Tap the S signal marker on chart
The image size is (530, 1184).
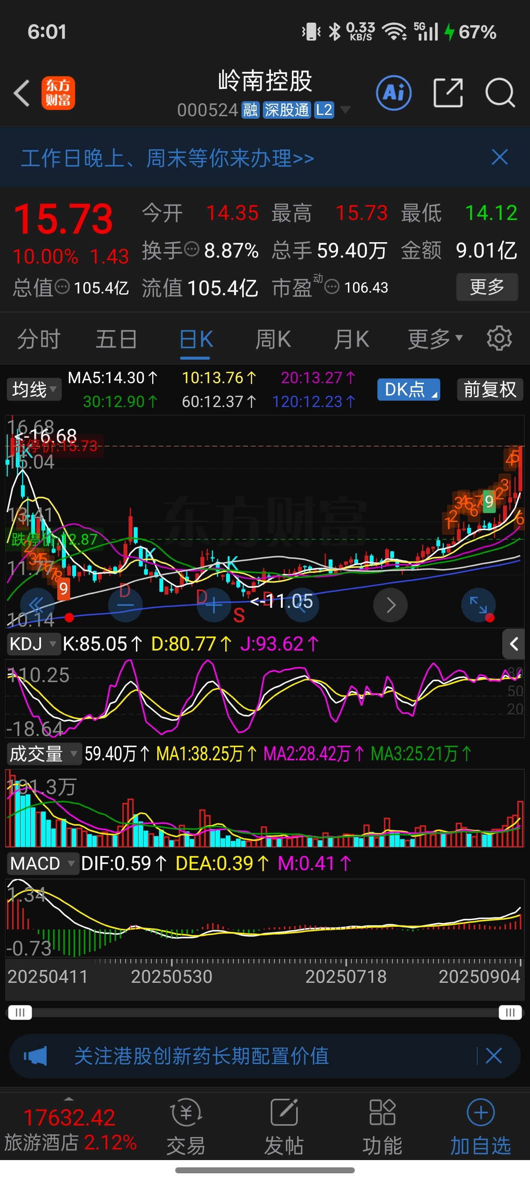(239, 615)
